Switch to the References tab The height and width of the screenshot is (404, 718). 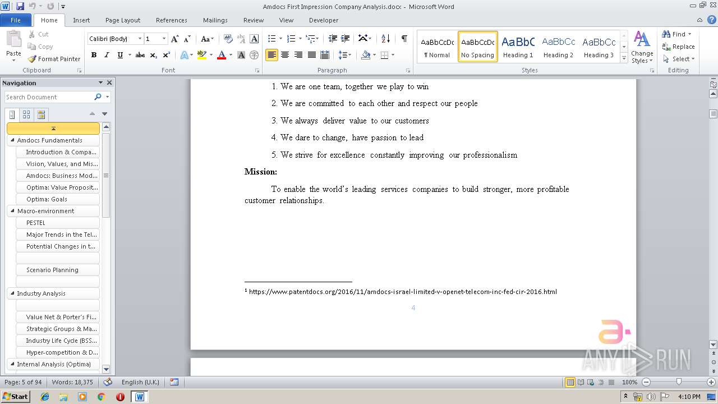coord(172,20)
